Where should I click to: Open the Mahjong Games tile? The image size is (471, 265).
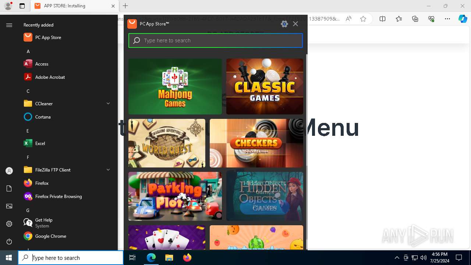coord(175,86)
